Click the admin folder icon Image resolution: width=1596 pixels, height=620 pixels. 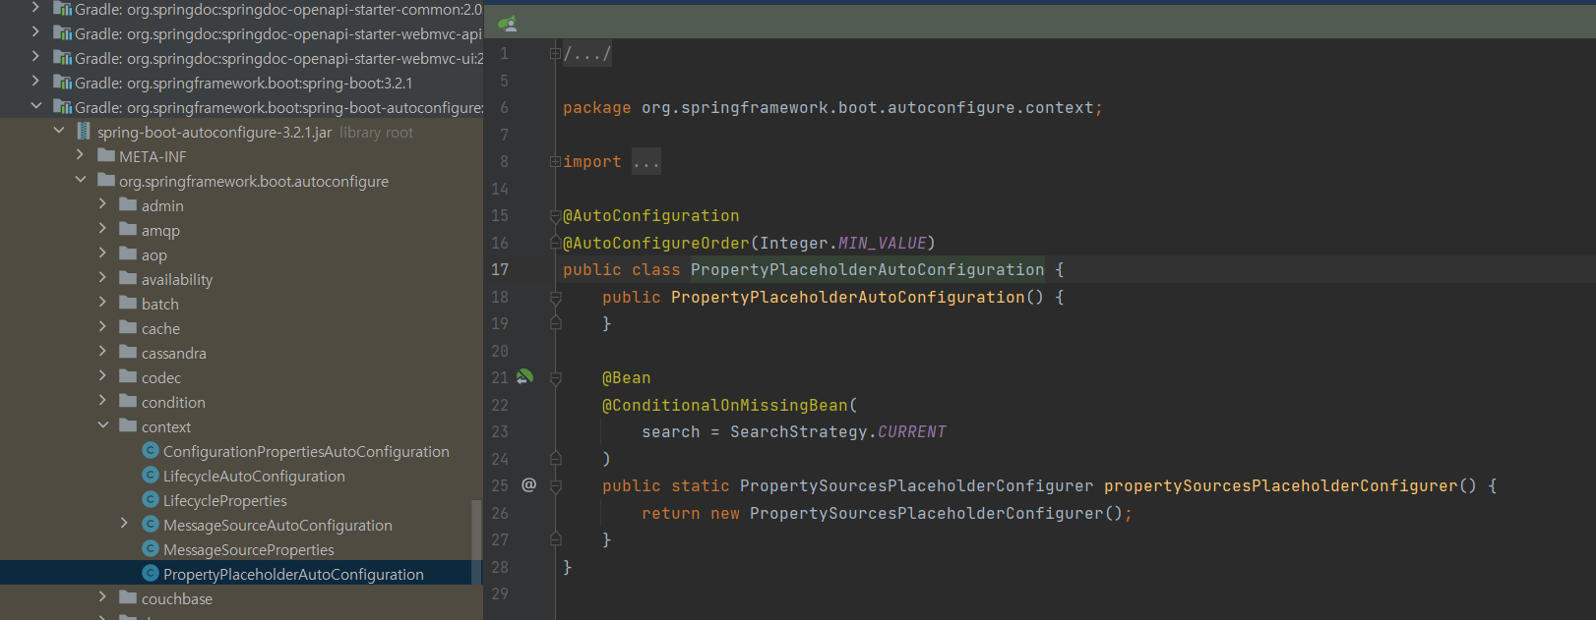click(x=128, y=204)
